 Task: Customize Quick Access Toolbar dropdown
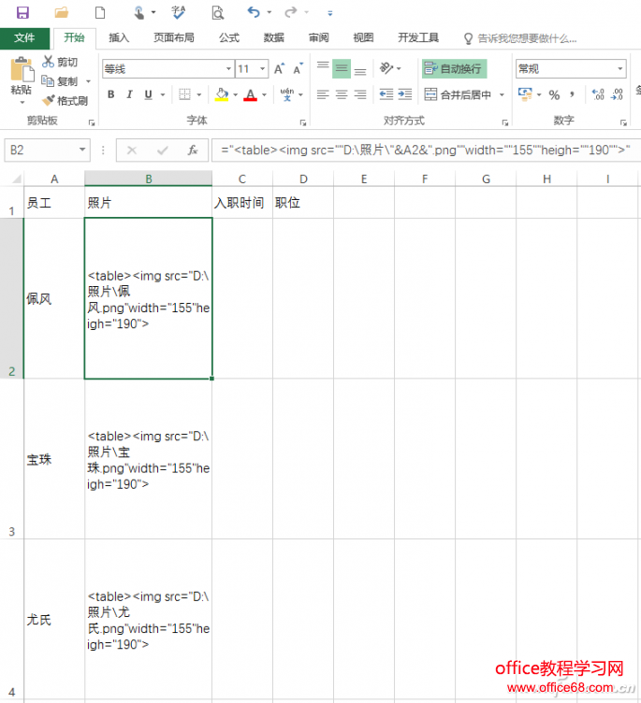click(x=330, y=13)
